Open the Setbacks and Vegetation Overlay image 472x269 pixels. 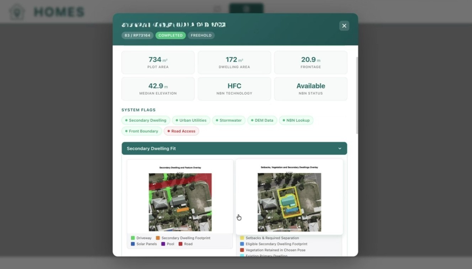pyautogui.click(x=289, y=202)
